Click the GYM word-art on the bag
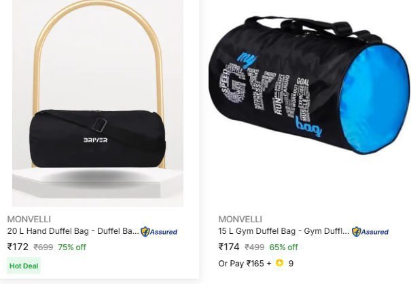Viewport: 411px width, 284px height. [x=265, y=93]
